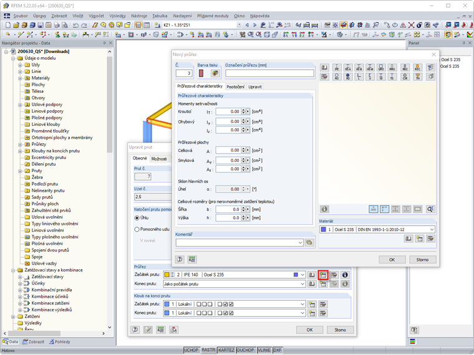Click the help icon in Upravit prut dialog
The width and height of the screenshot is (474, 355).
pyautogui.click(x=135, y=329)
